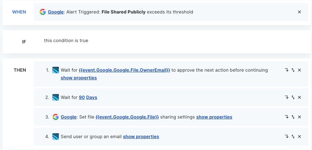312x150 pixels.
Task: Click the insert-below arrow on action 3
Action: [x=287, y=117]
